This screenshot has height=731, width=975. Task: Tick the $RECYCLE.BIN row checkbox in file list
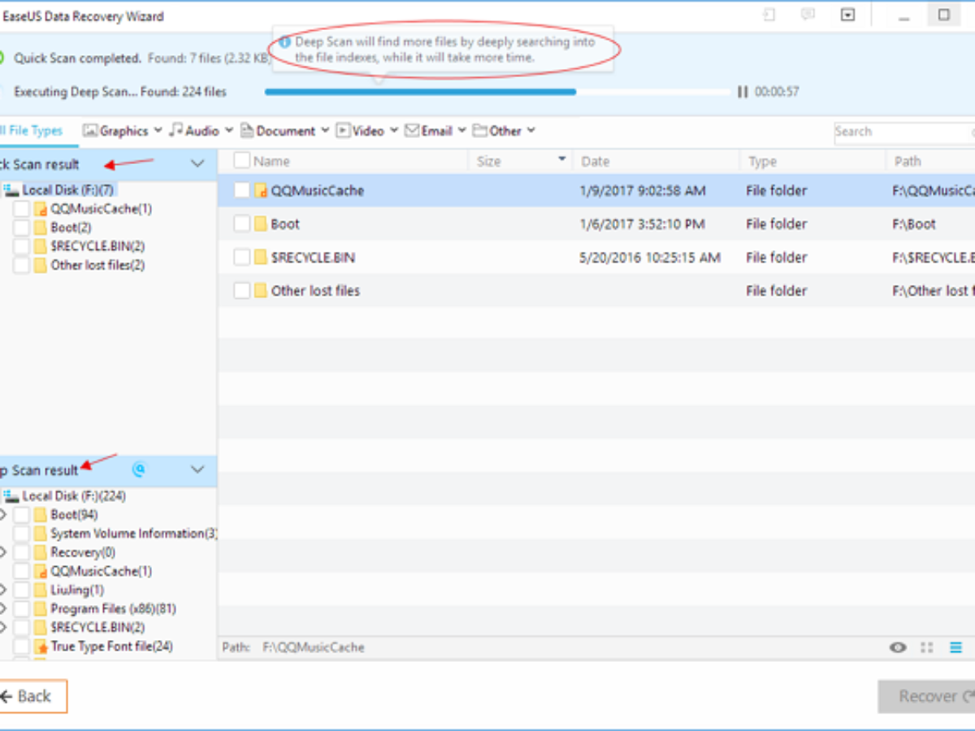(x=242, y=257)
